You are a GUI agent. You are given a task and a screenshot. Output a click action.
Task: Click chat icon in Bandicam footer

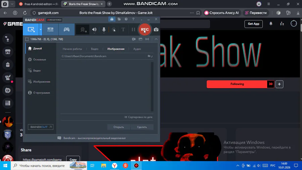(x=59, y=138)
